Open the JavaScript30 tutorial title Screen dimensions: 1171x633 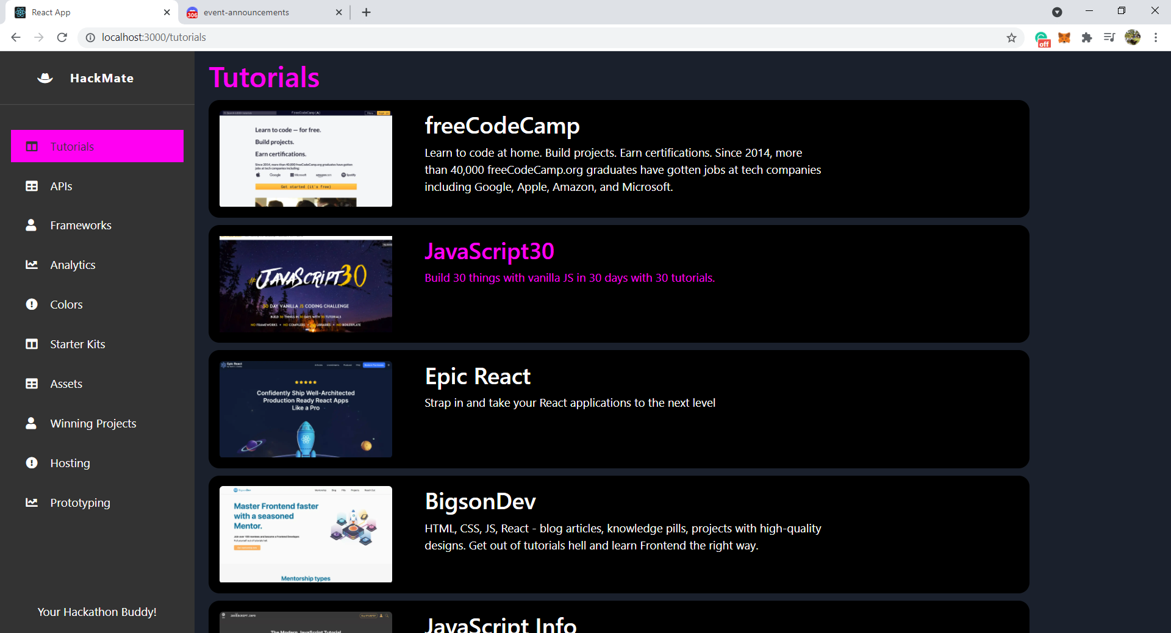pos(489,251)
